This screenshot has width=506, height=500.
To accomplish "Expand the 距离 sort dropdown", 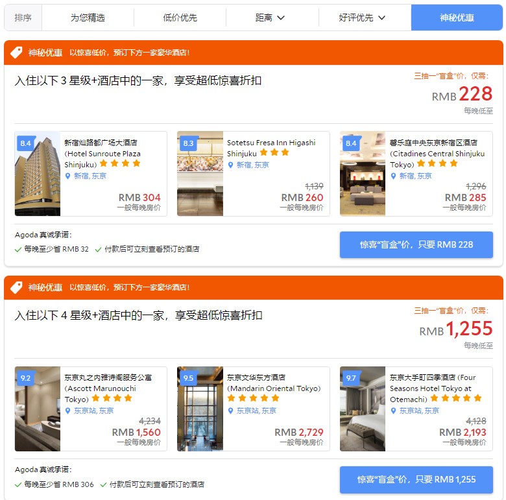I will (x=270, y=18).
